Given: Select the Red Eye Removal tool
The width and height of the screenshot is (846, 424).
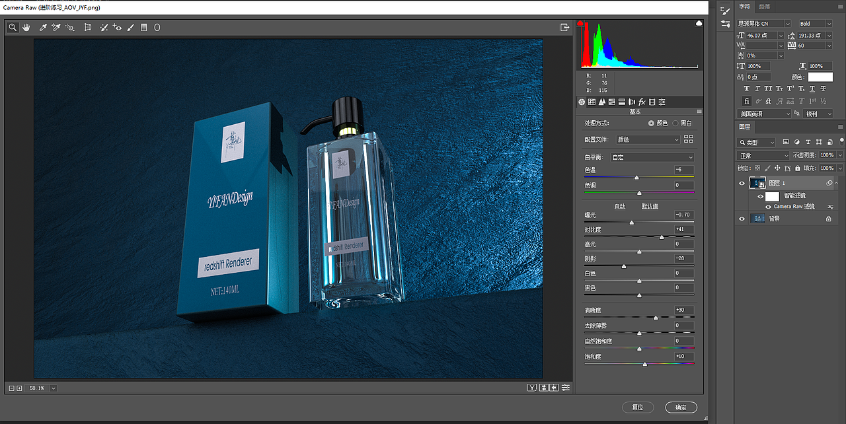Looking at the screenshot, I should tap(117, 27).
